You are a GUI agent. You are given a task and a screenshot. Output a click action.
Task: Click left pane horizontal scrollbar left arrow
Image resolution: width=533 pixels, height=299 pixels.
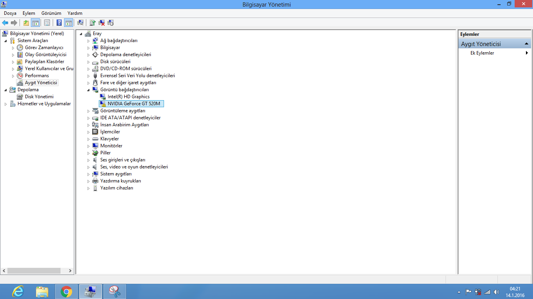click(x=4, y=271)
